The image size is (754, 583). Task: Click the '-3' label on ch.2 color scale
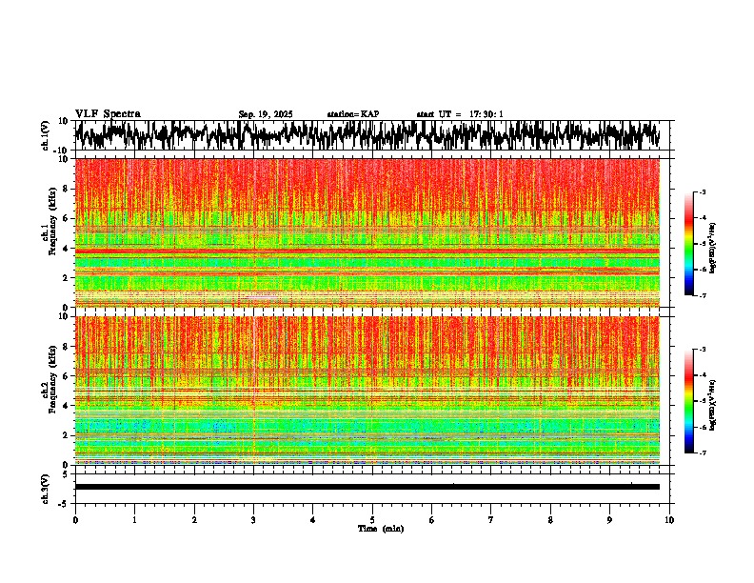703,350
